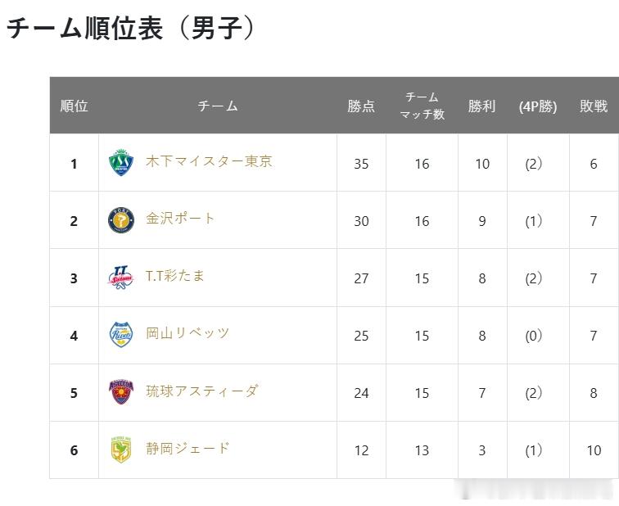
Task: Open the 金沢ポート team link
Action: (180, 219)
